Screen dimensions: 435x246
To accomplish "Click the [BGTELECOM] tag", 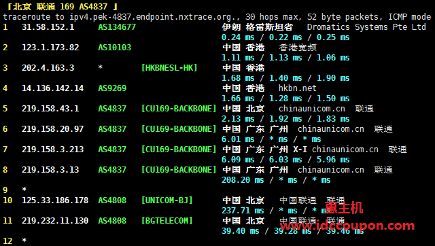I will pyautogui.click(x=167, y=221).
